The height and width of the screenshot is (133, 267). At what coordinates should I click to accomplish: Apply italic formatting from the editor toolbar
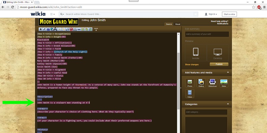[44, 29]
